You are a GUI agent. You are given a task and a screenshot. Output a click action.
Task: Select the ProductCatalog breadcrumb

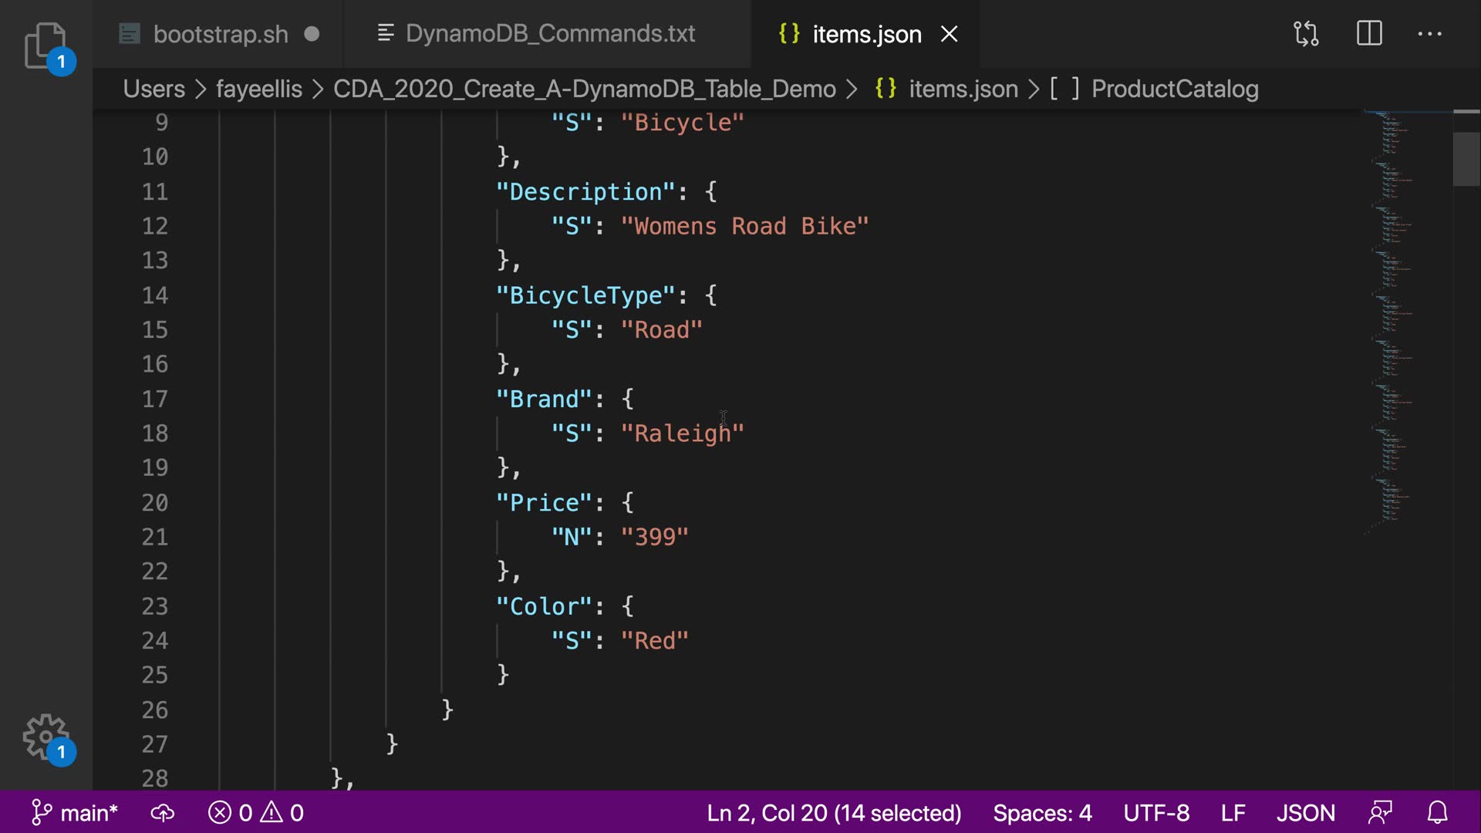point(1174,89)
